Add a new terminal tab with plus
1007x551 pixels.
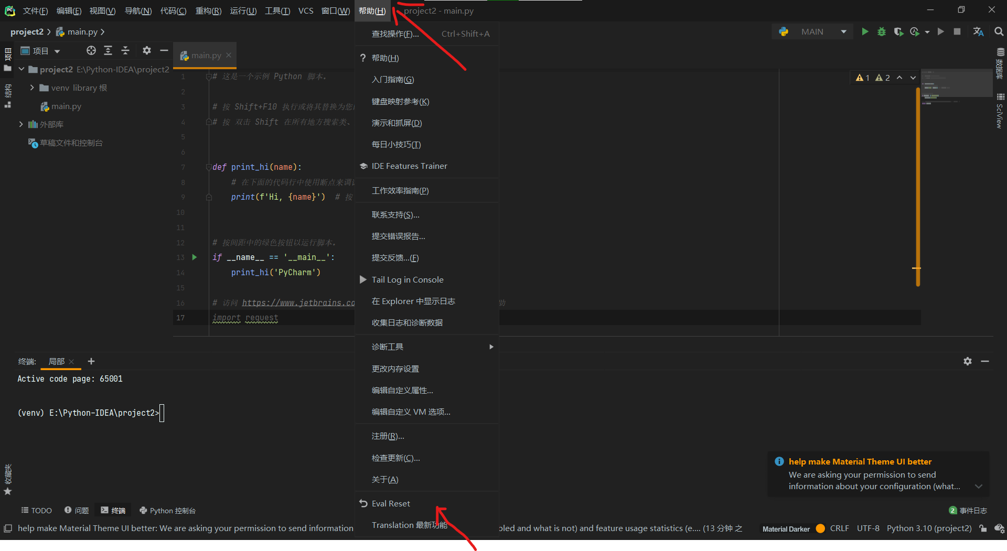(91, 361)
